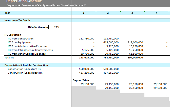This screenshot has width=170, height=107.
Task: Select the 61,500,000 Other Capital Expenses cell
Action: tap(136, 54)
